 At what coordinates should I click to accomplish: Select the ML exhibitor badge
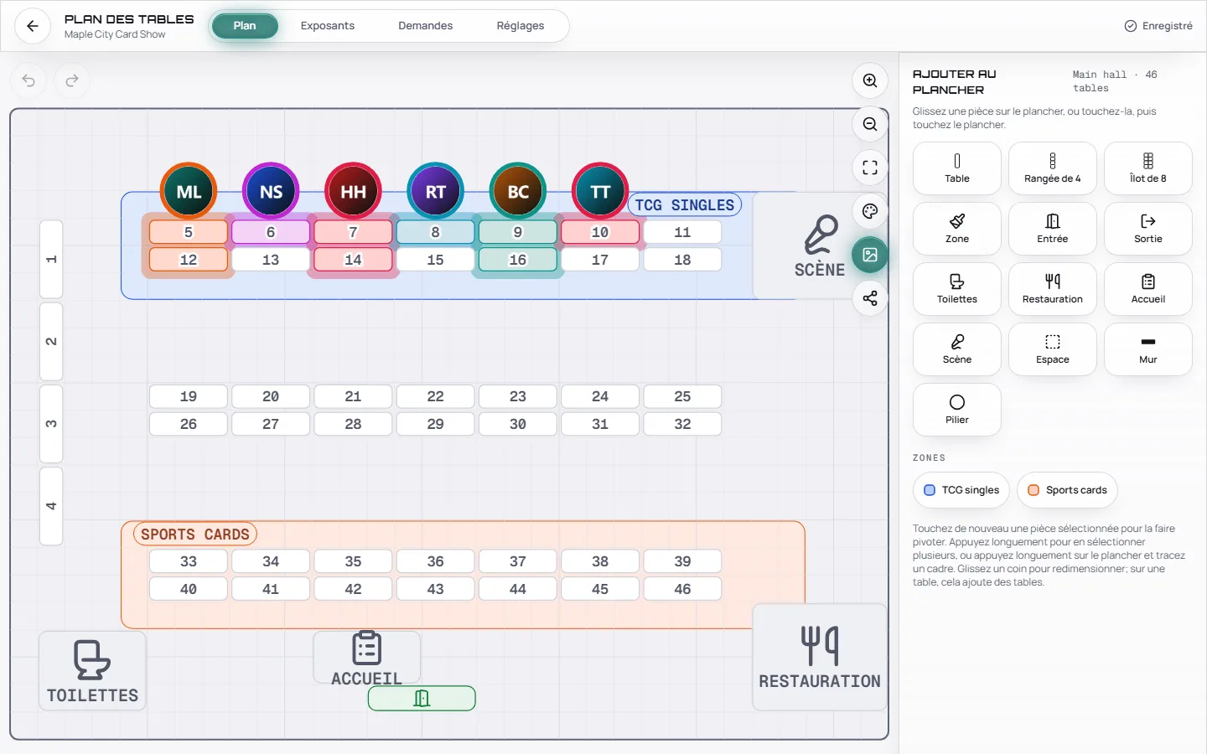[x=189, y=191]
